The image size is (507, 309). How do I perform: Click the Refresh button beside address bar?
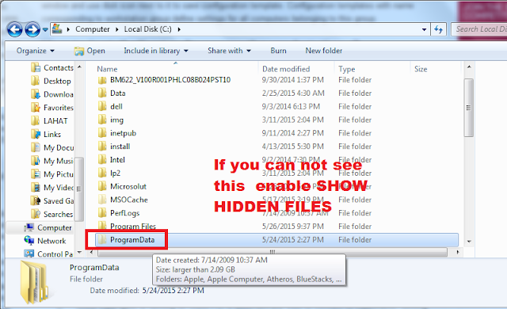click(438, 29)
